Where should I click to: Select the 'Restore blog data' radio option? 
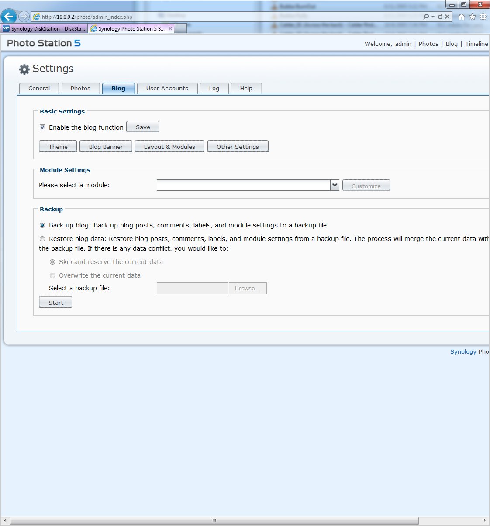(x=42, y=239)
